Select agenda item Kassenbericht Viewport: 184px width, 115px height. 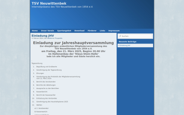point(42,92)
